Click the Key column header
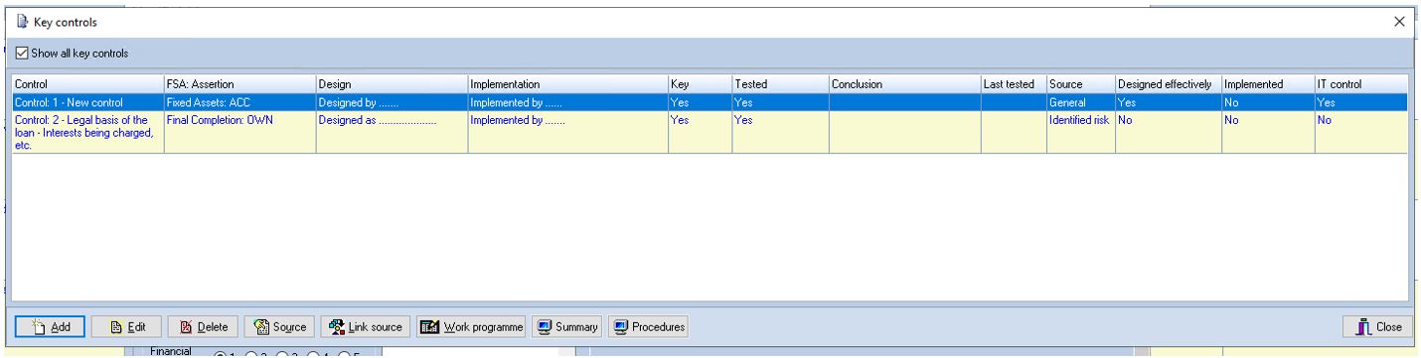1421x358 pixels. pyautogui.click(x=700, y=84)
